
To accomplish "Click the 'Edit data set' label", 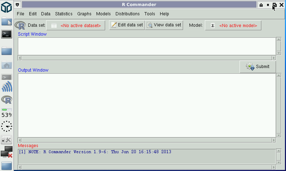I will point(130,25).
